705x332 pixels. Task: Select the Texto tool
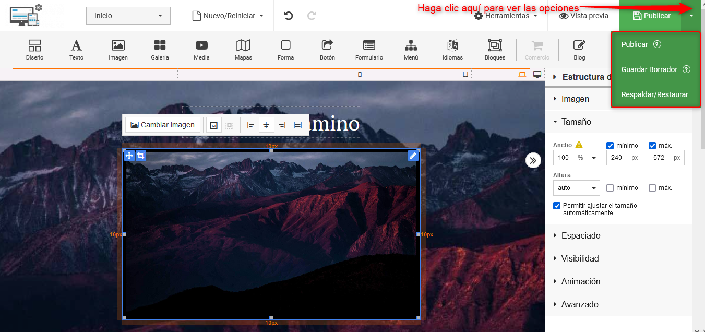point(76,50)
